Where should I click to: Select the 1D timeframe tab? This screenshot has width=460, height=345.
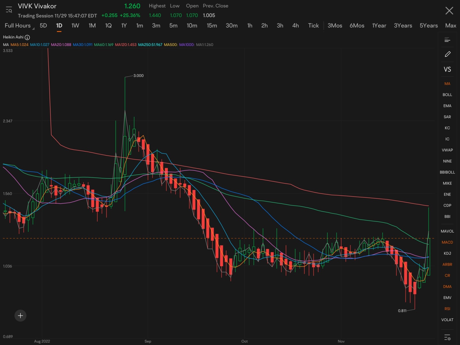(x=59, y=26)
